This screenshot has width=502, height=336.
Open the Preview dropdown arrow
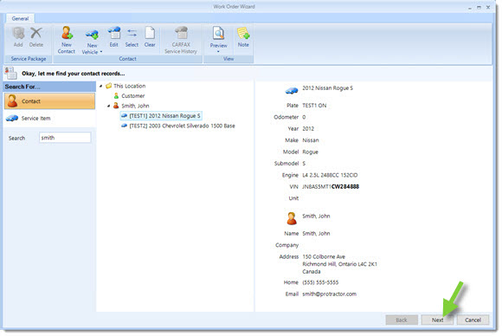(x=219, y=52)
